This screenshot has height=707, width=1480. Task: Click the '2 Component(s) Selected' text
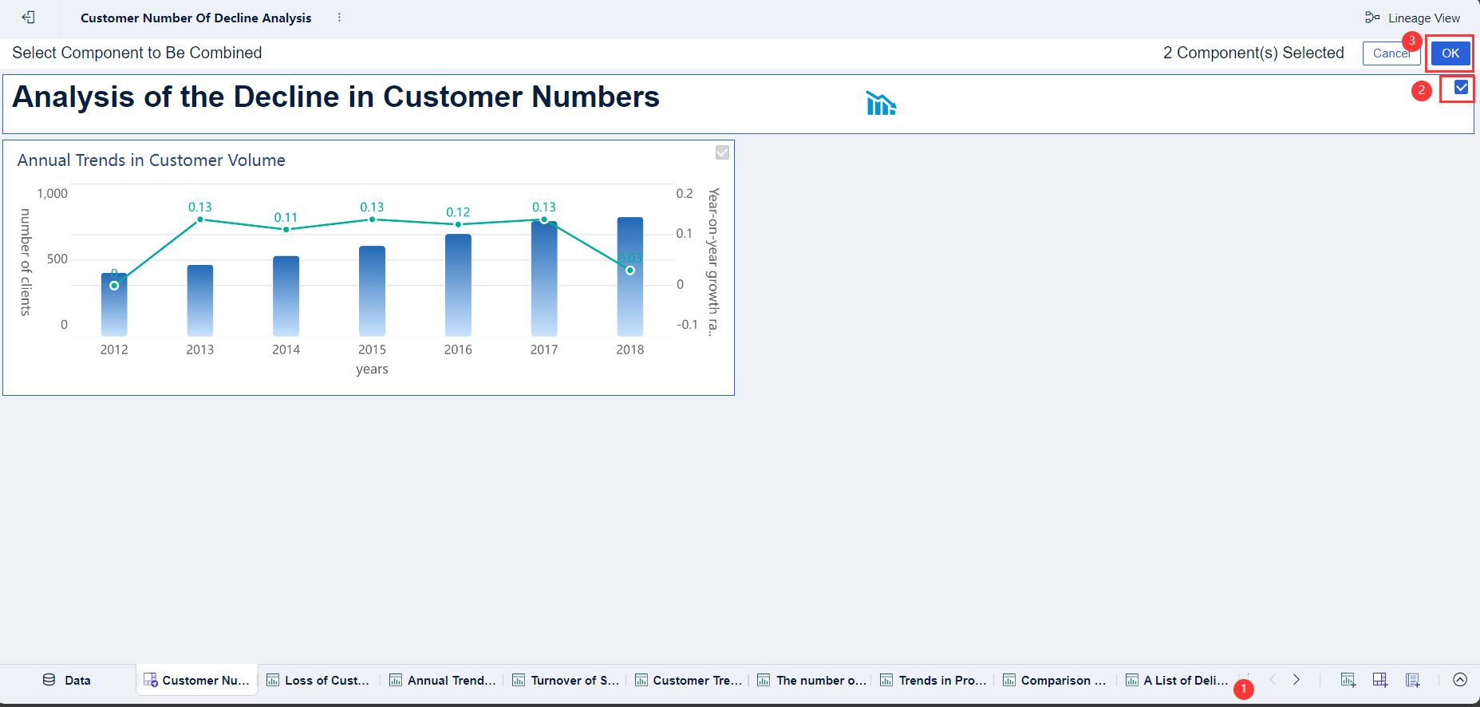click(1253, 53)
